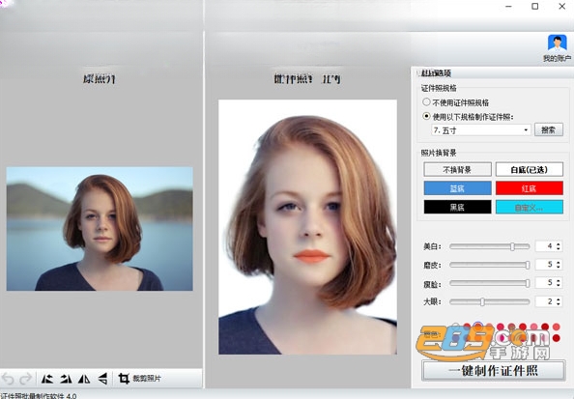Screen dimensions: 574x399
Task: Open the 7. 五寸 size dropdown
Action: click(481, 130)
